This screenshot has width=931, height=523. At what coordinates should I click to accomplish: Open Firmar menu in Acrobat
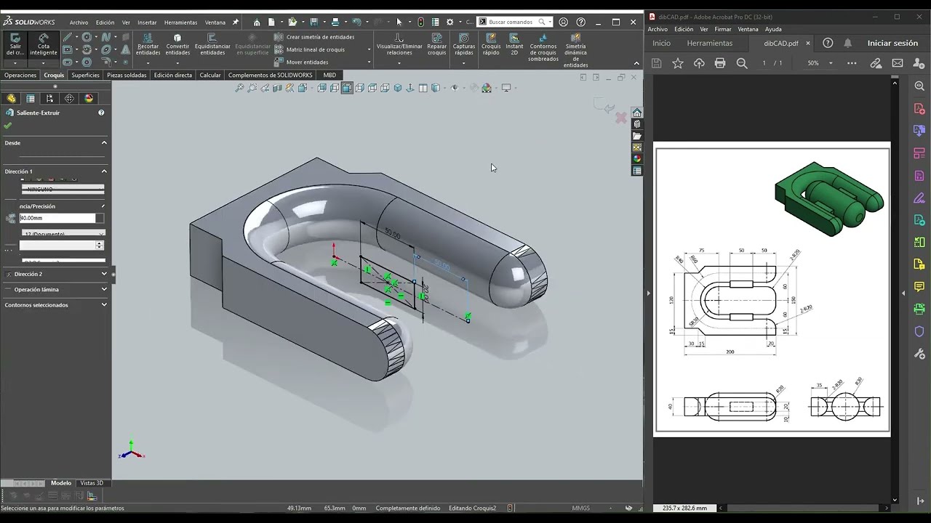pyautogui.click(x=722, y=30)
